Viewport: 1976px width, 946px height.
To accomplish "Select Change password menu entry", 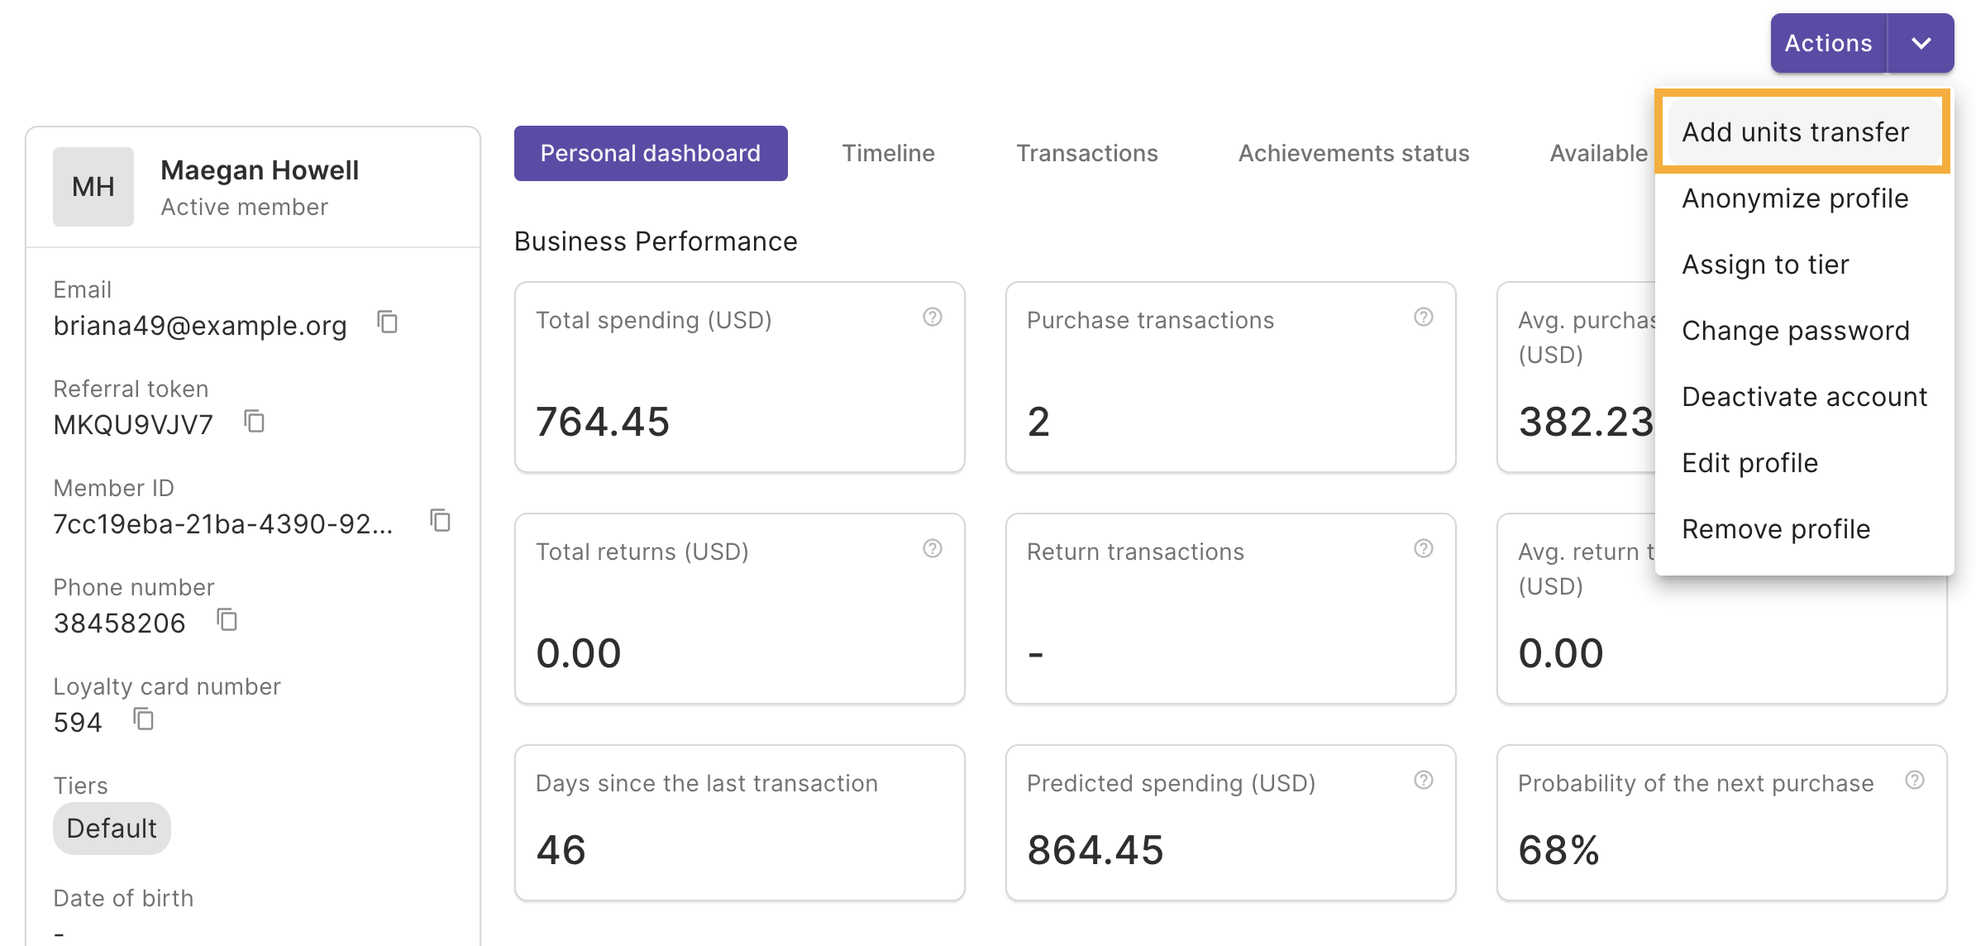I will coord(1804,331).
